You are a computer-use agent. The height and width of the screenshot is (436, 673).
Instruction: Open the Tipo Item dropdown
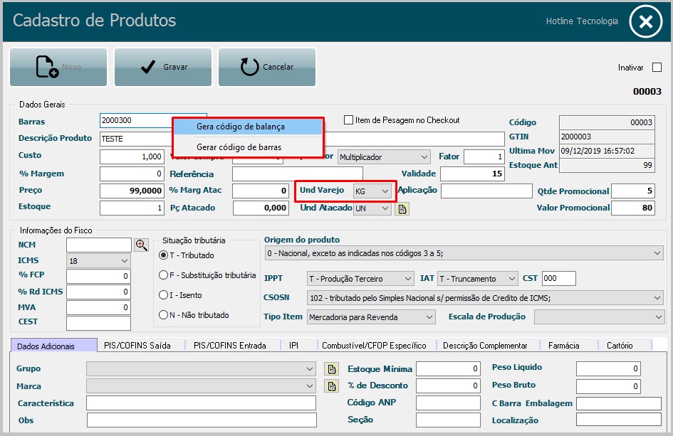pos(371,317)
